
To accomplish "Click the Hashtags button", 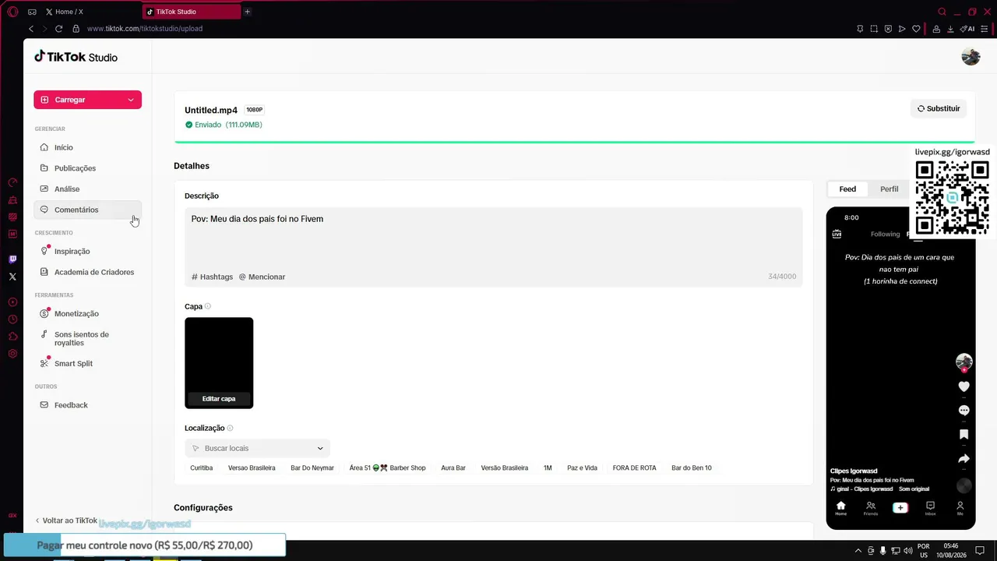I will click(212, 277).
